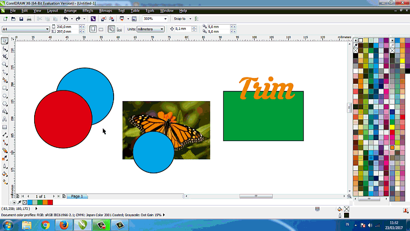
Task: Click the Undo arrow
Action: click(x=66, y=19)
